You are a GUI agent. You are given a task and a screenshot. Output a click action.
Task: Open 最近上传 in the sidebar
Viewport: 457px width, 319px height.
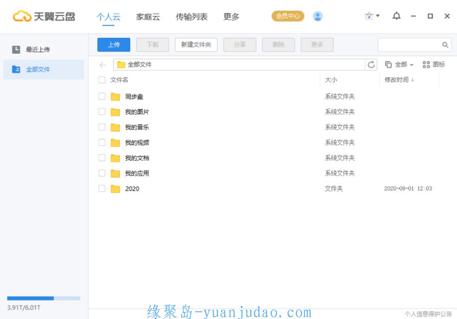click(x=38, y=49)
